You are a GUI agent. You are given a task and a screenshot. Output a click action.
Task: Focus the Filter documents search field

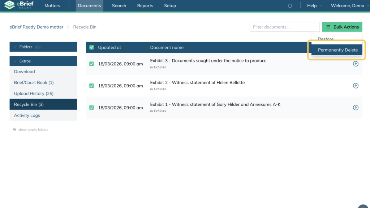[x=284, y=27]
